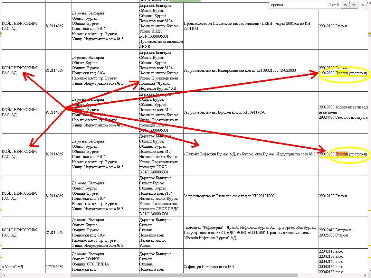Click "29025000:Стирол" entry

(x=333, y=235)
